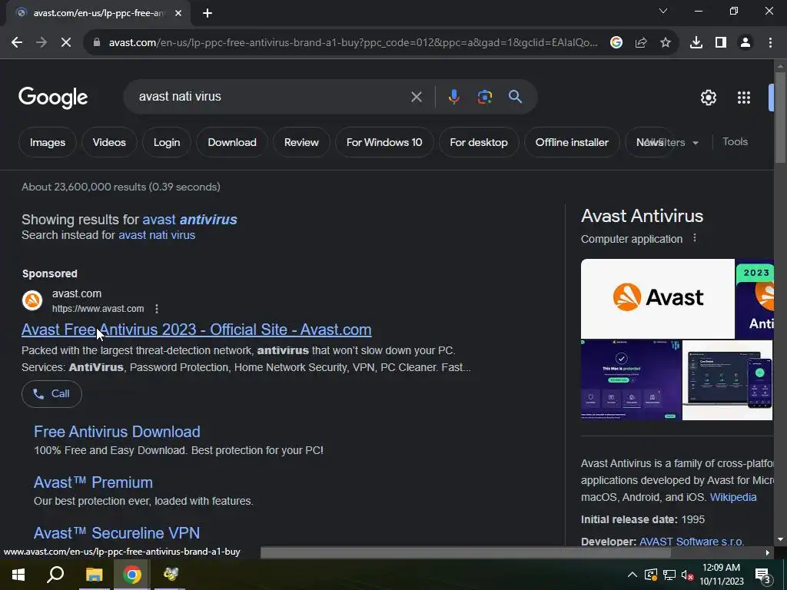Click the Google logo
Screen dimensions: 787x590
tap(53, 98)
